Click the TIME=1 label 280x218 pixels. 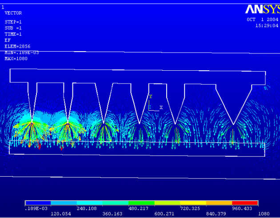(x=13, y=34)
